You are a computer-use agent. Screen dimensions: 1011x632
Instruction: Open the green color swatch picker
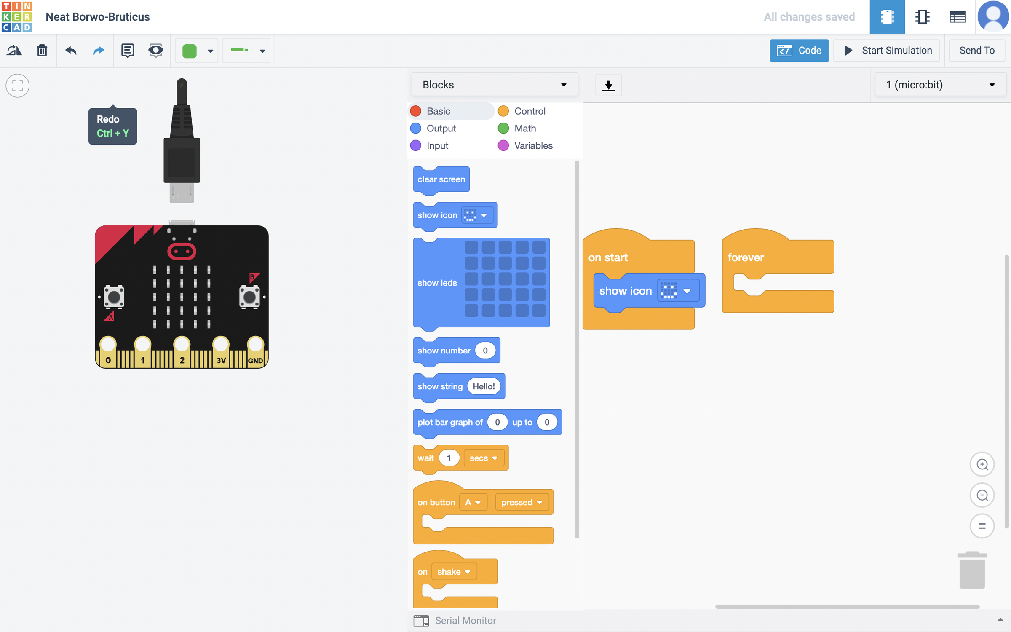click(x=196, y=50)
